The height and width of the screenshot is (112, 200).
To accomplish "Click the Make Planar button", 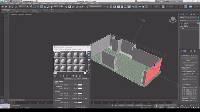I will (186, 56).
